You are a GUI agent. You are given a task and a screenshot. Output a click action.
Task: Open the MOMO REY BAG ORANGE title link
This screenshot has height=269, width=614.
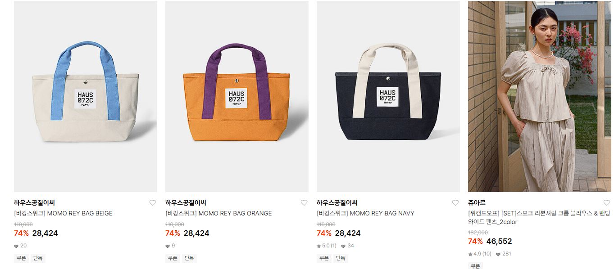click(x=218, y=213)
